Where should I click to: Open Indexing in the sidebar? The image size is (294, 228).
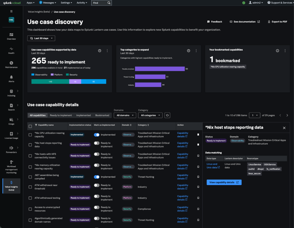pos(11,93)
